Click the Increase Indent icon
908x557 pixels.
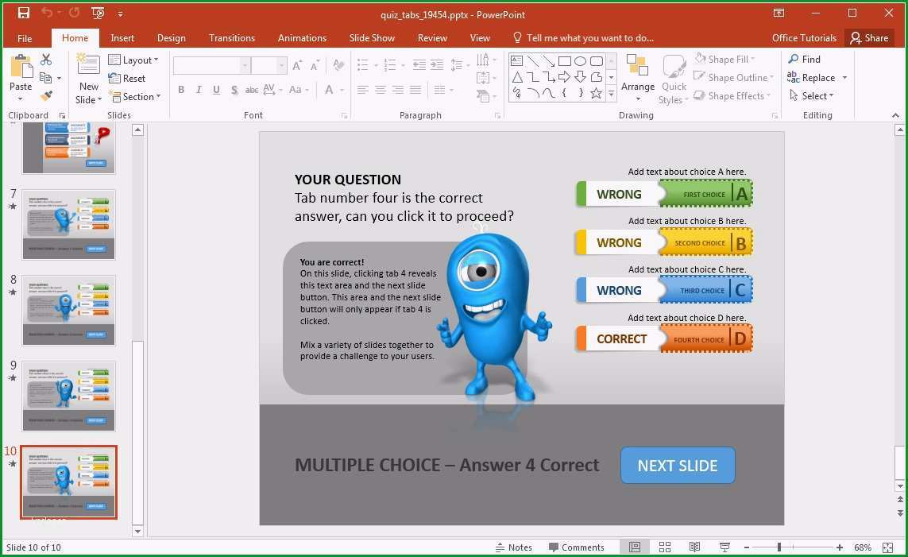[x=437, y=65]
